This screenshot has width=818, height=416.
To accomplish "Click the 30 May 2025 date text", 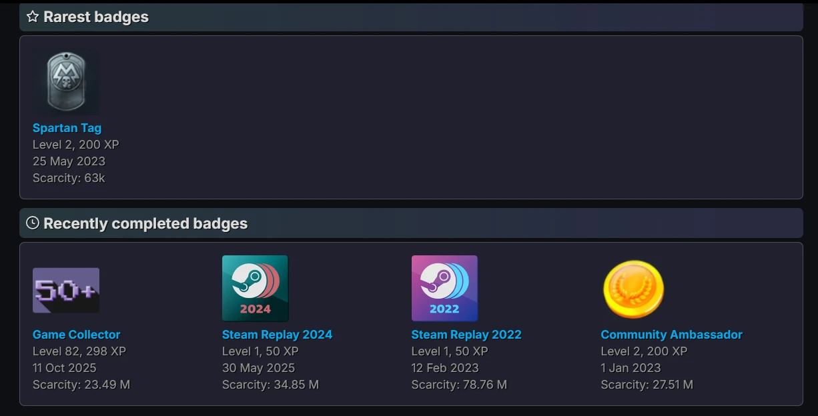I will point(258,368).
